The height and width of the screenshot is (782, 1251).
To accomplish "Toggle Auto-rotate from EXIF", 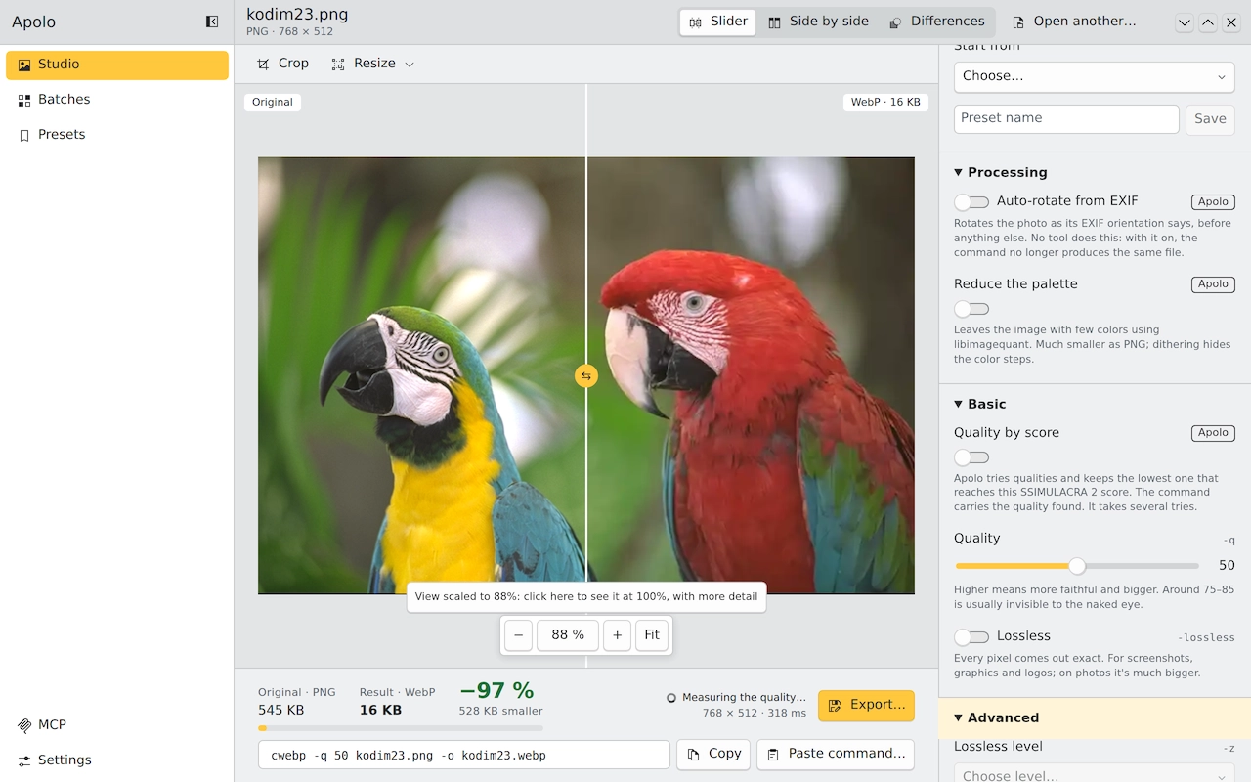I will point(971,202).
